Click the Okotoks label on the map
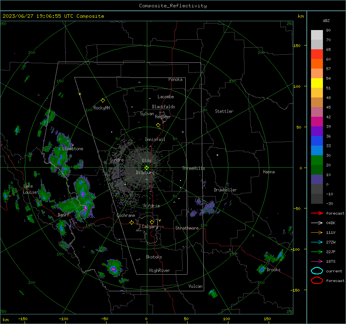Viewport: 346px width, 324px height. pos(154,257)
